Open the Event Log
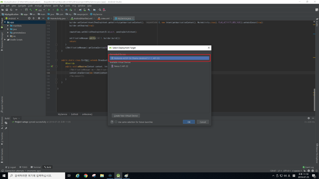This screenshot has height=179, width=319. (x=308, y=167)
